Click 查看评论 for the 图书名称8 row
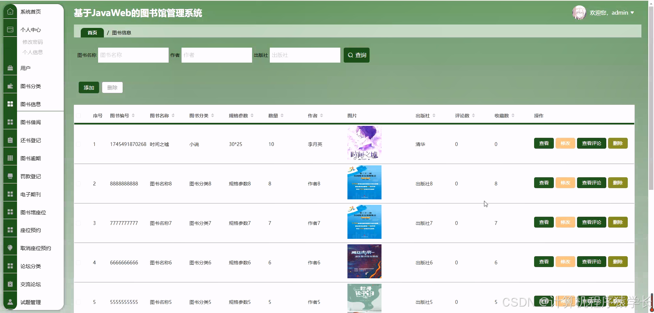 (592, 183)
